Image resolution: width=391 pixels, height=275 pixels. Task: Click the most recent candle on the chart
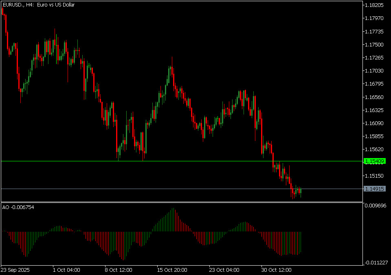301,191
